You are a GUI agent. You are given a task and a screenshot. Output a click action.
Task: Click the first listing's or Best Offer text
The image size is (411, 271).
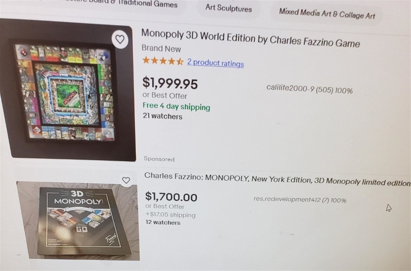pyautogui.click(x=165, y=95)
